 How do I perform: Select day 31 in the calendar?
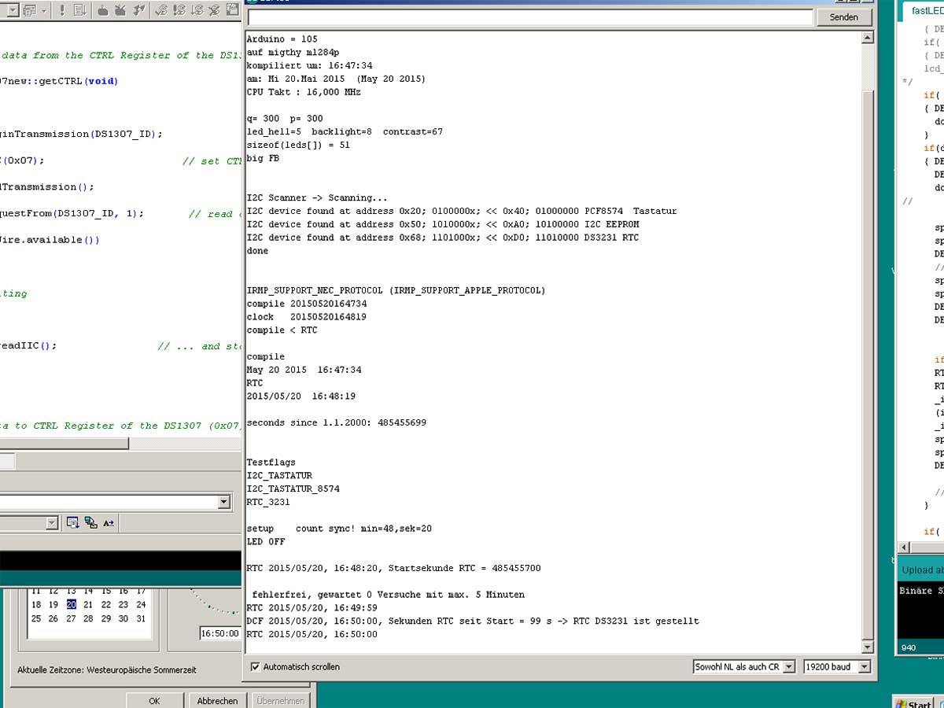point(141,618)
